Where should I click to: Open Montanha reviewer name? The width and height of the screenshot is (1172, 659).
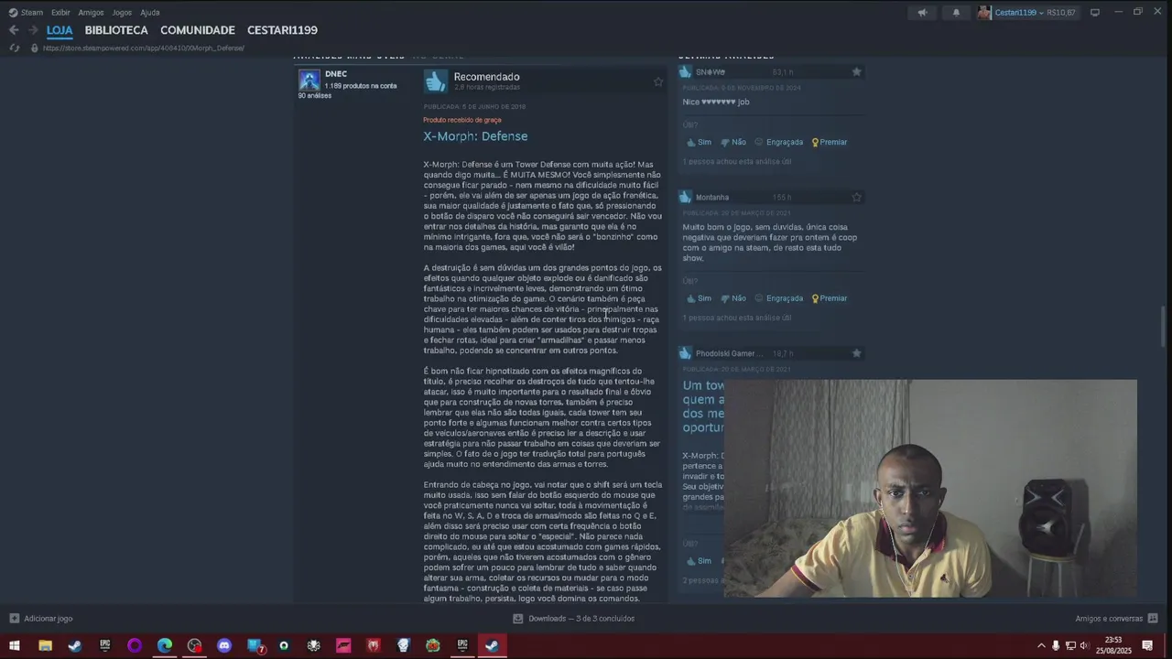pos(712,198)
